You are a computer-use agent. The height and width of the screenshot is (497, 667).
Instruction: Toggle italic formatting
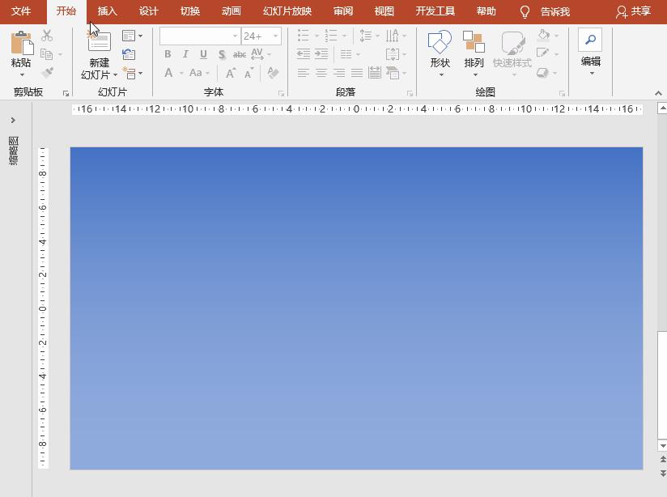[x=185, y=53]
